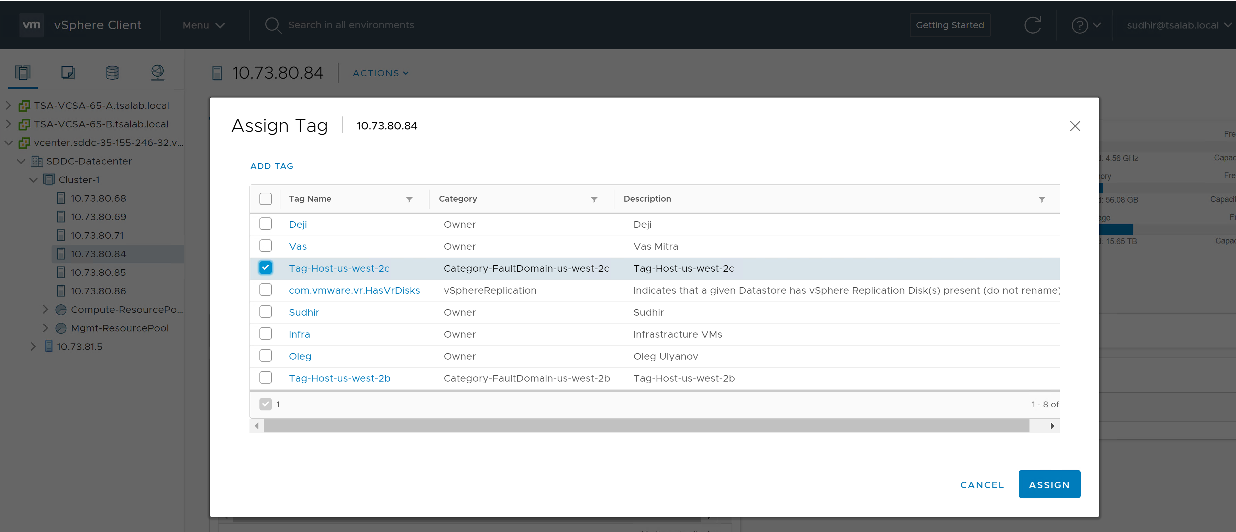Open the Networking inventory view
Screen dimensions: 1236x532
[157, 72]
